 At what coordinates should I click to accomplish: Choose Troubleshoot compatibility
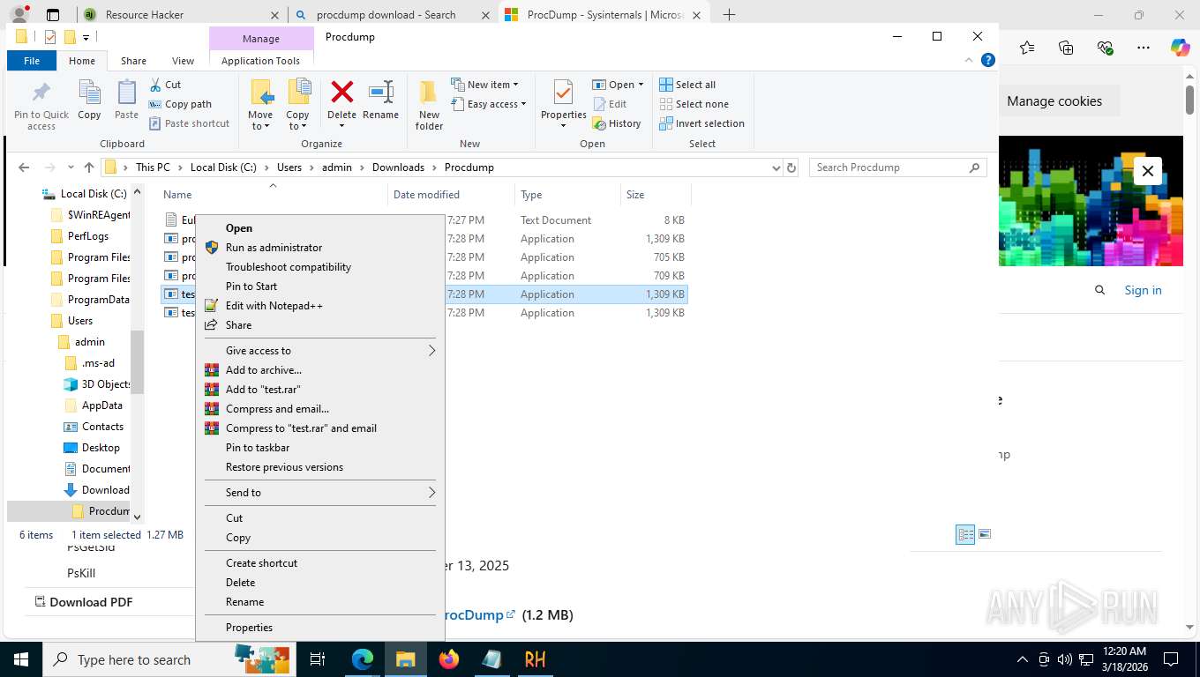click(x=319, y=267)
